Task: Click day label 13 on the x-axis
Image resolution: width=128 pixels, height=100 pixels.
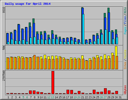Action: click(52, 97)
